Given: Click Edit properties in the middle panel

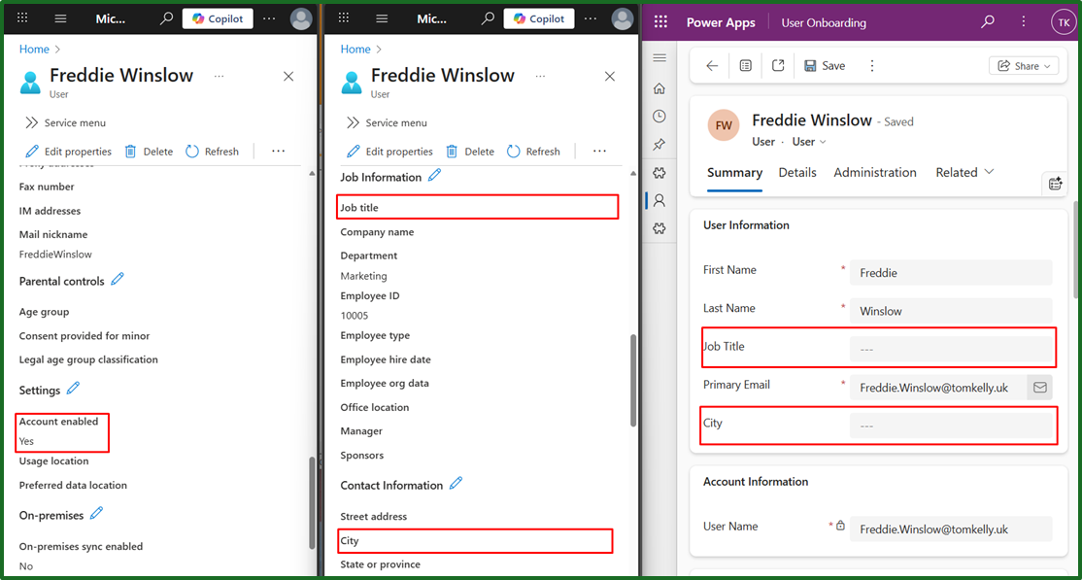Looking at the screenshot, I should pos(389,152).
